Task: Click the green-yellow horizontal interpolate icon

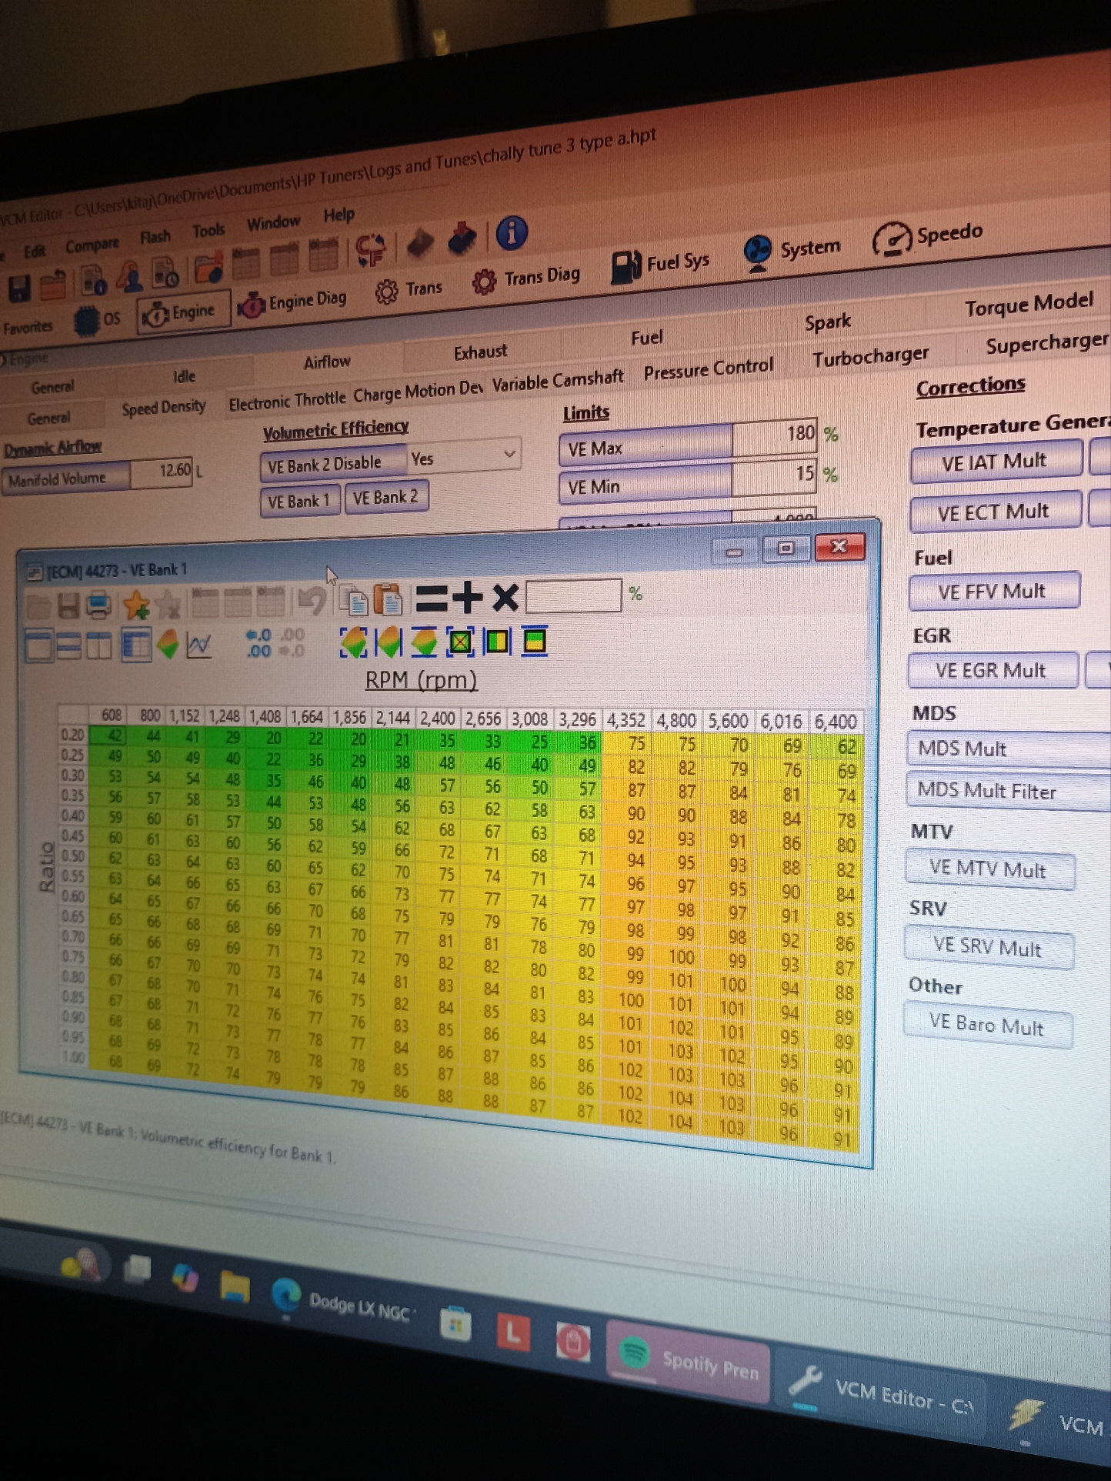Action: pyautogui.click(x=497, y=640)
